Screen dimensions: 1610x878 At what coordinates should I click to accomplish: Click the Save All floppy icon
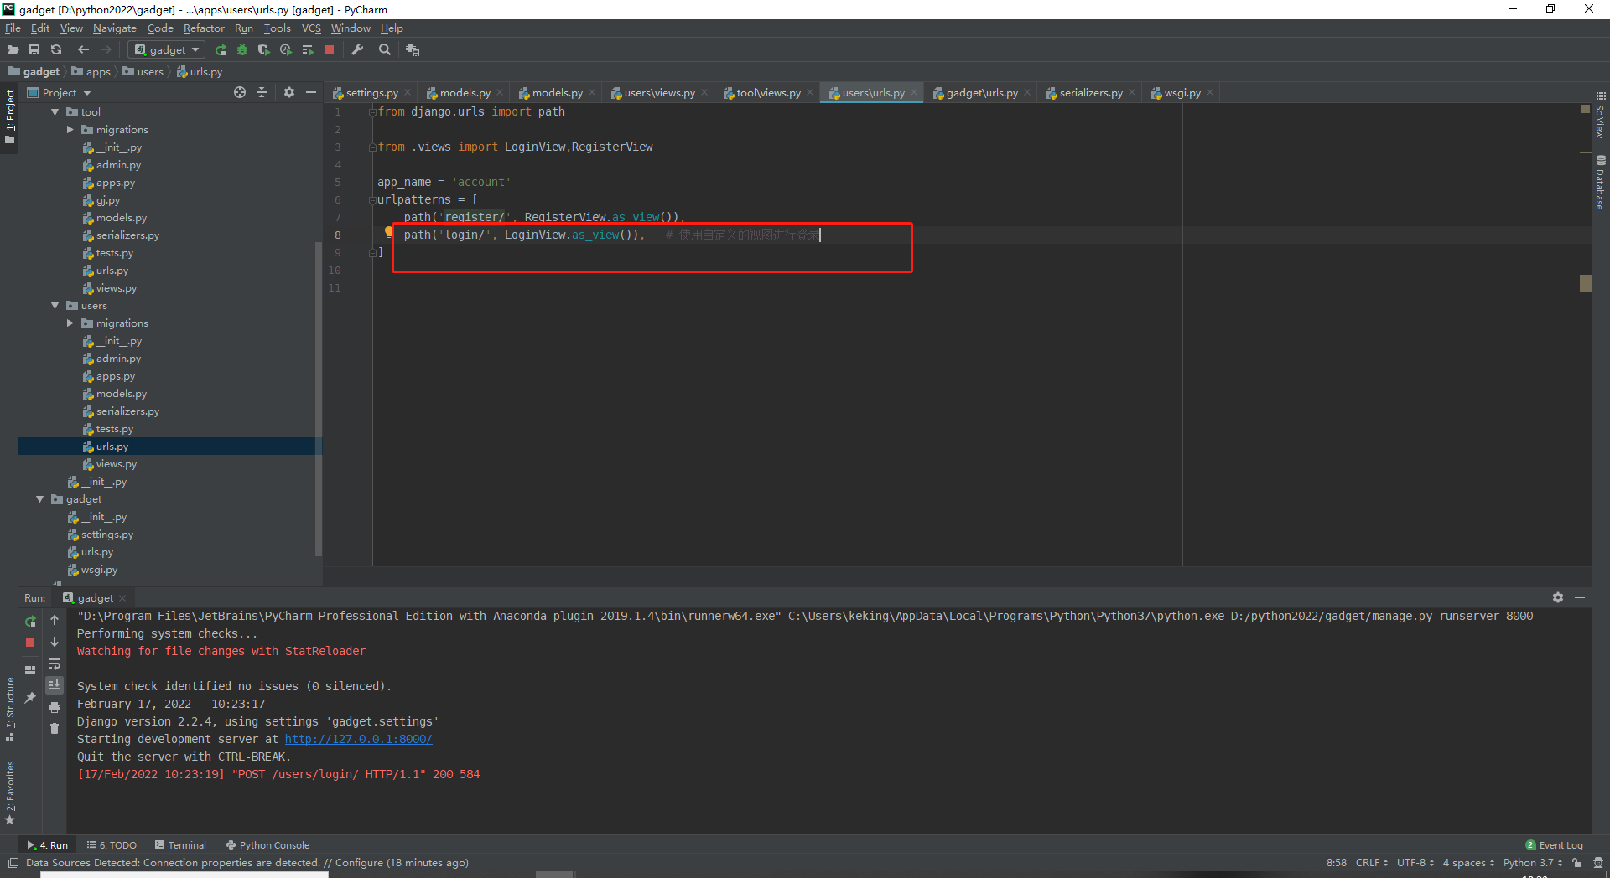34,50
